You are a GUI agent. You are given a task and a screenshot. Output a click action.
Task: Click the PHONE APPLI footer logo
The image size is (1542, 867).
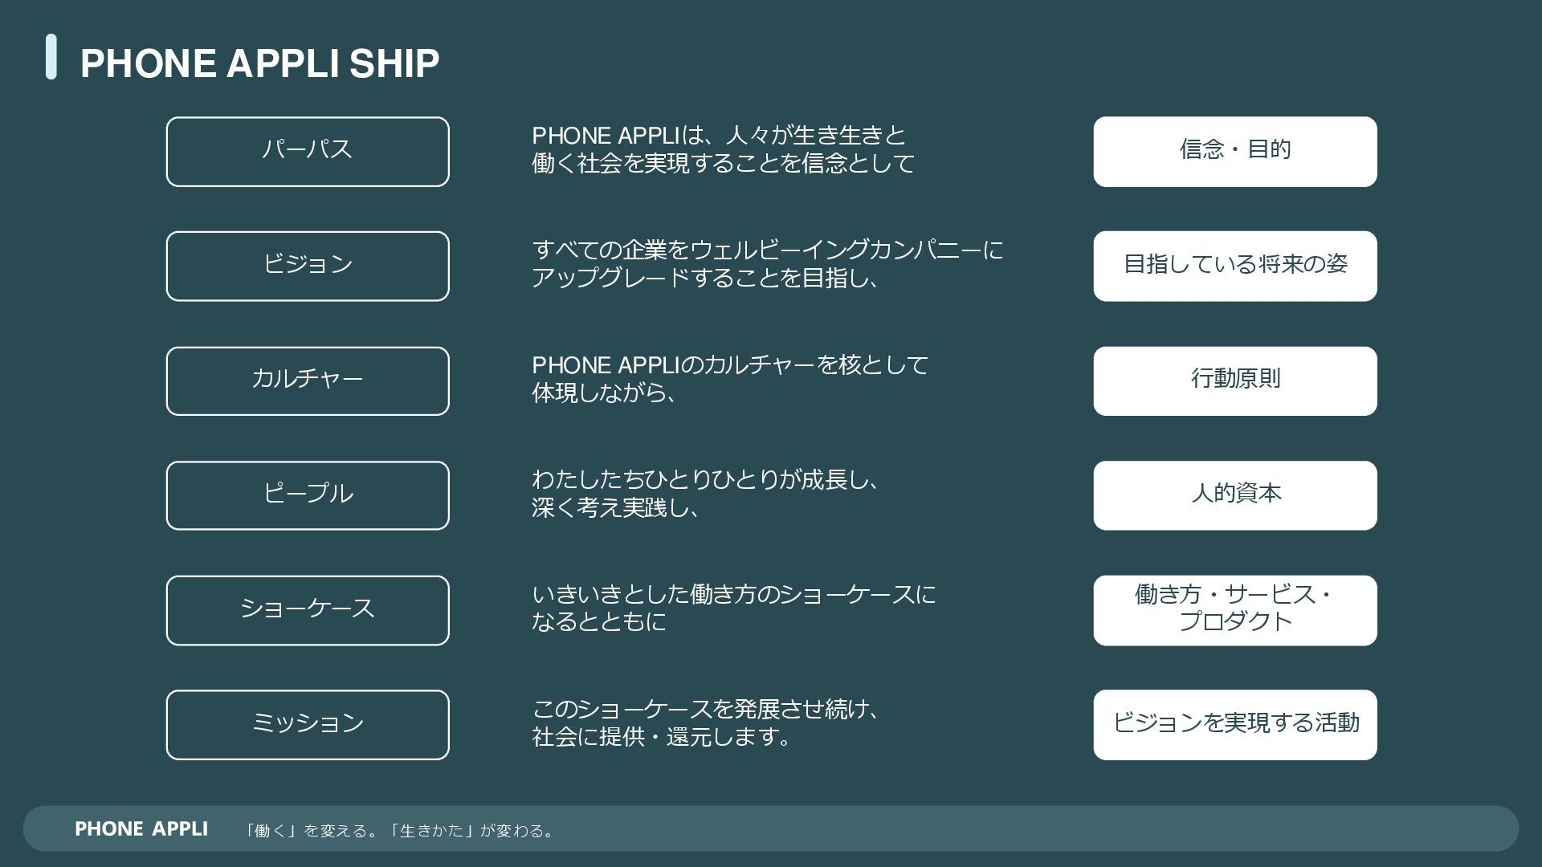click(x=141, y=828)
